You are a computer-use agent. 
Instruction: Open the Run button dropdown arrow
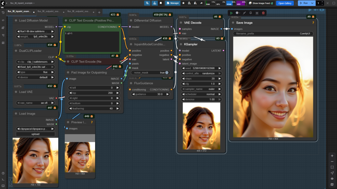tap(312, 3)
